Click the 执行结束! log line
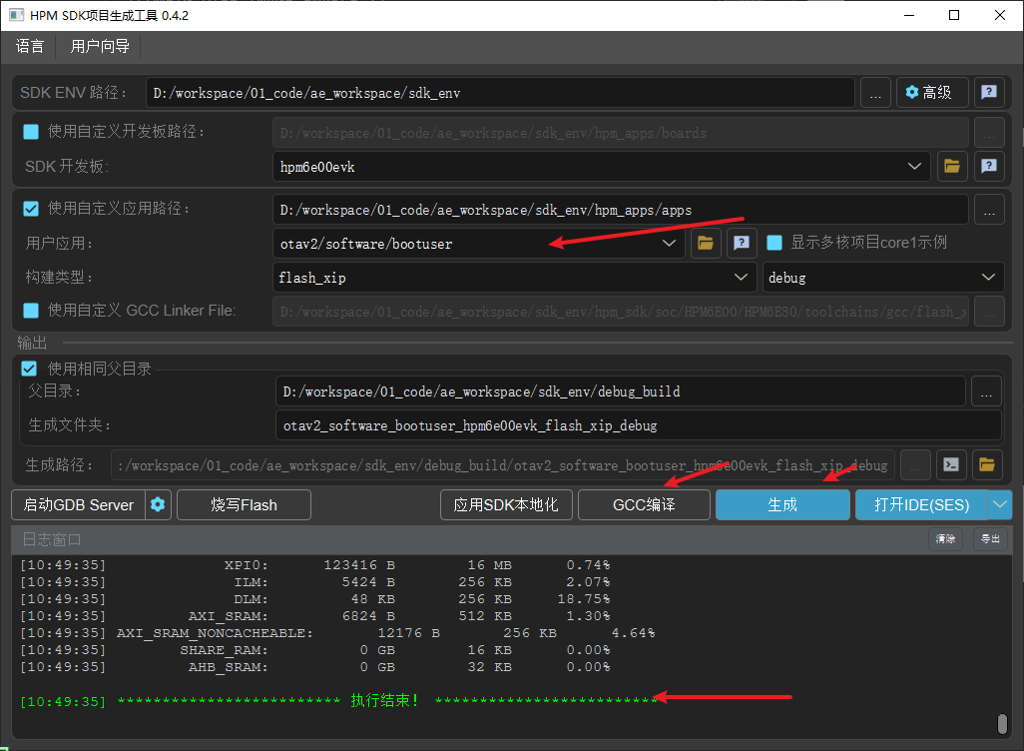Image resolution: width=1024 pixels, height=751 pixels. click(x=338, y=701)
